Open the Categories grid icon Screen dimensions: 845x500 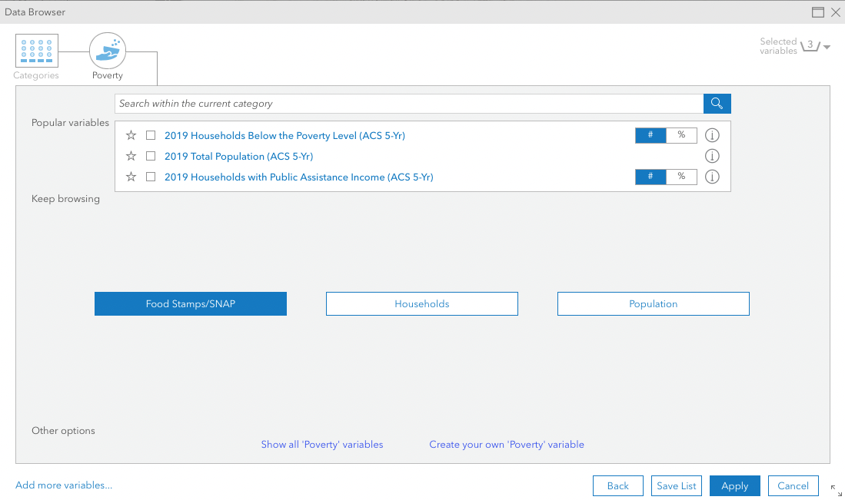coord(37,51)
